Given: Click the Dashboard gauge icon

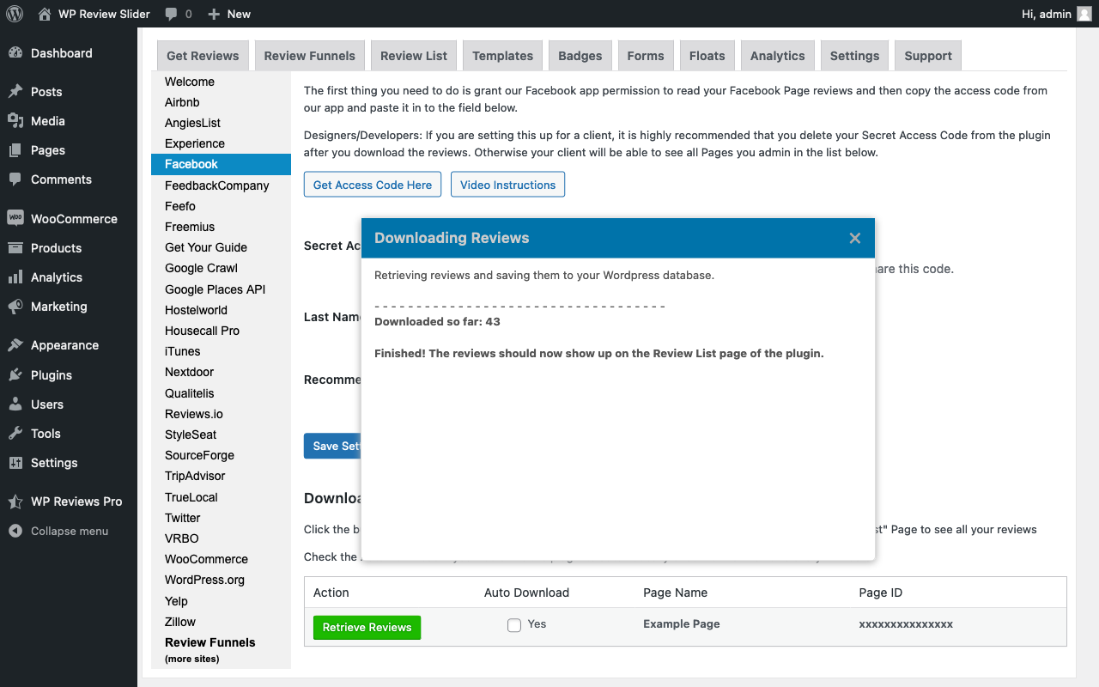Looking at the screenshot, I should 15,53.
